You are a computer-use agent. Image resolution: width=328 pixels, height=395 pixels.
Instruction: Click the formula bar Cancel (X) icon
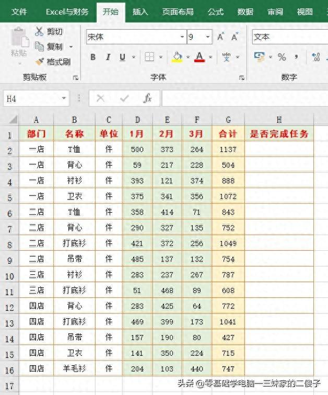click(100, 98)
